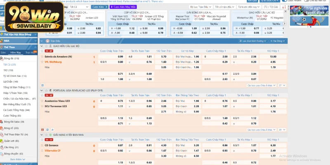330x165 pixels.
Task: Switch to the Trực tiếp tab
Action: tap(30, 53)
